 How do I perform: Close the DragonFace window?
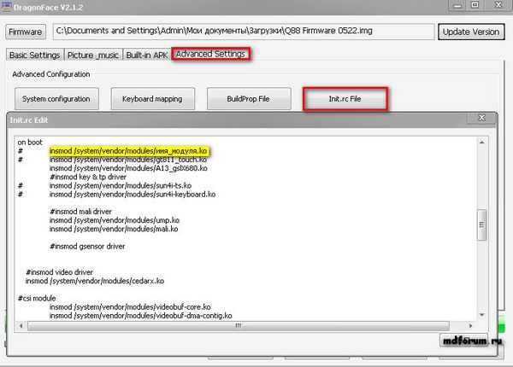coord(498,6)
